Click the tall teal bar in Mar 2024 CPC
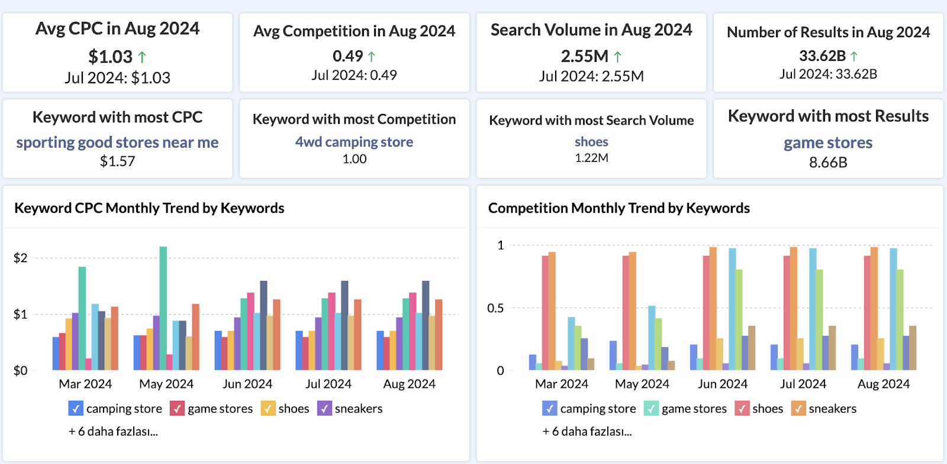The width and height of the screenshot is (947, 464). 82,318
